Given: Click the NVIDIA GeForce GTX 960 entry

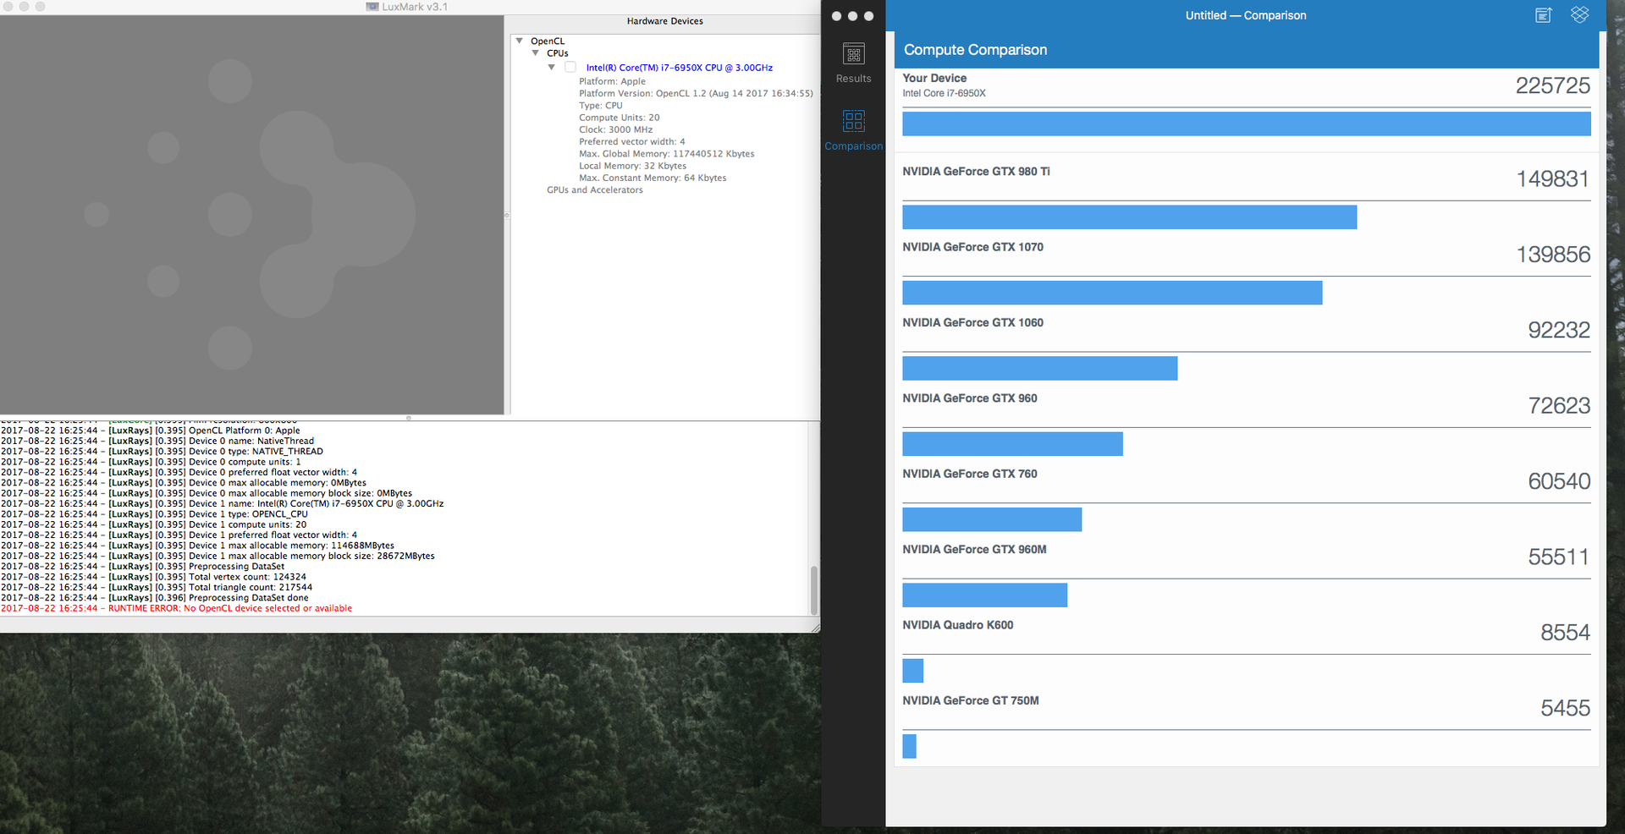Looking at the screenshot, I should click(x=970, y=398).
